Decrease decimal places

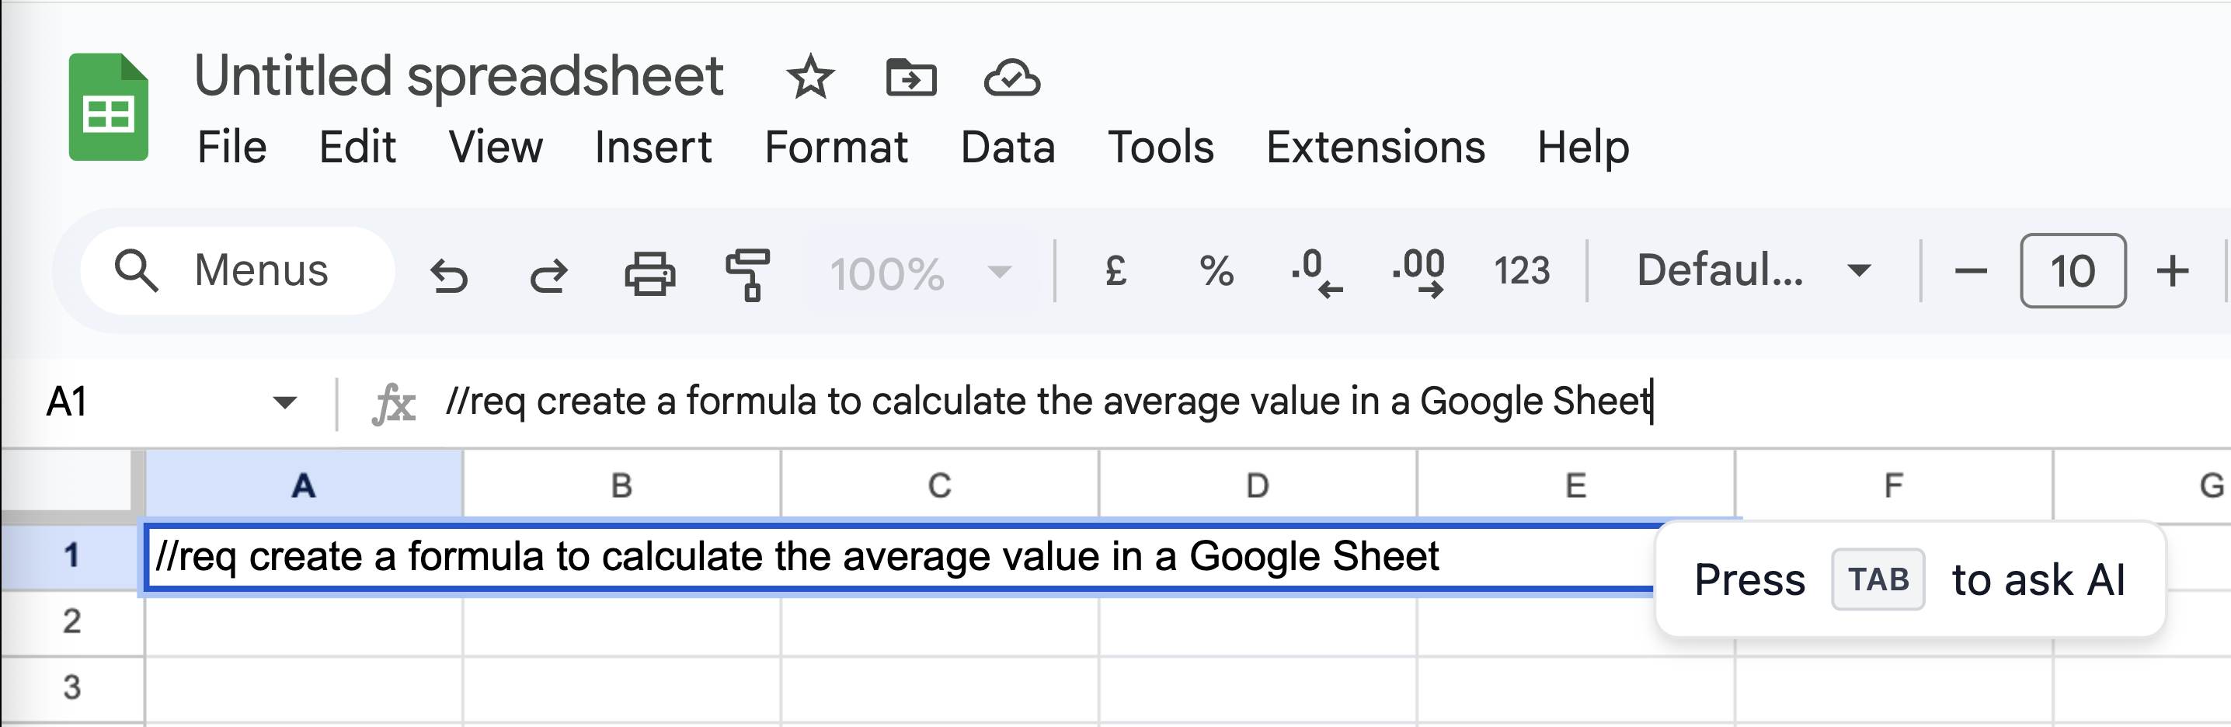point(1317,272)
